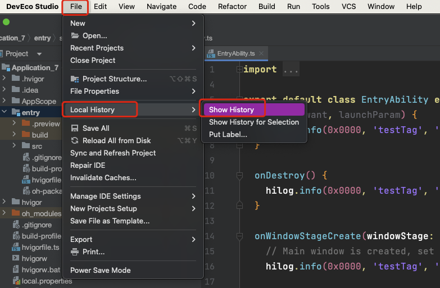440x288 pixels.
Task: Select Show History in submenu
Action: [254, 109]
